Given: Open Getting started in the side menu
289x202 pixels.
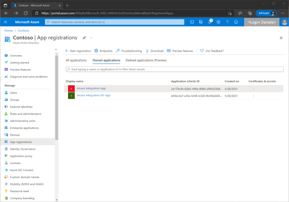Looking at the screenshot, I should [19, 63].
